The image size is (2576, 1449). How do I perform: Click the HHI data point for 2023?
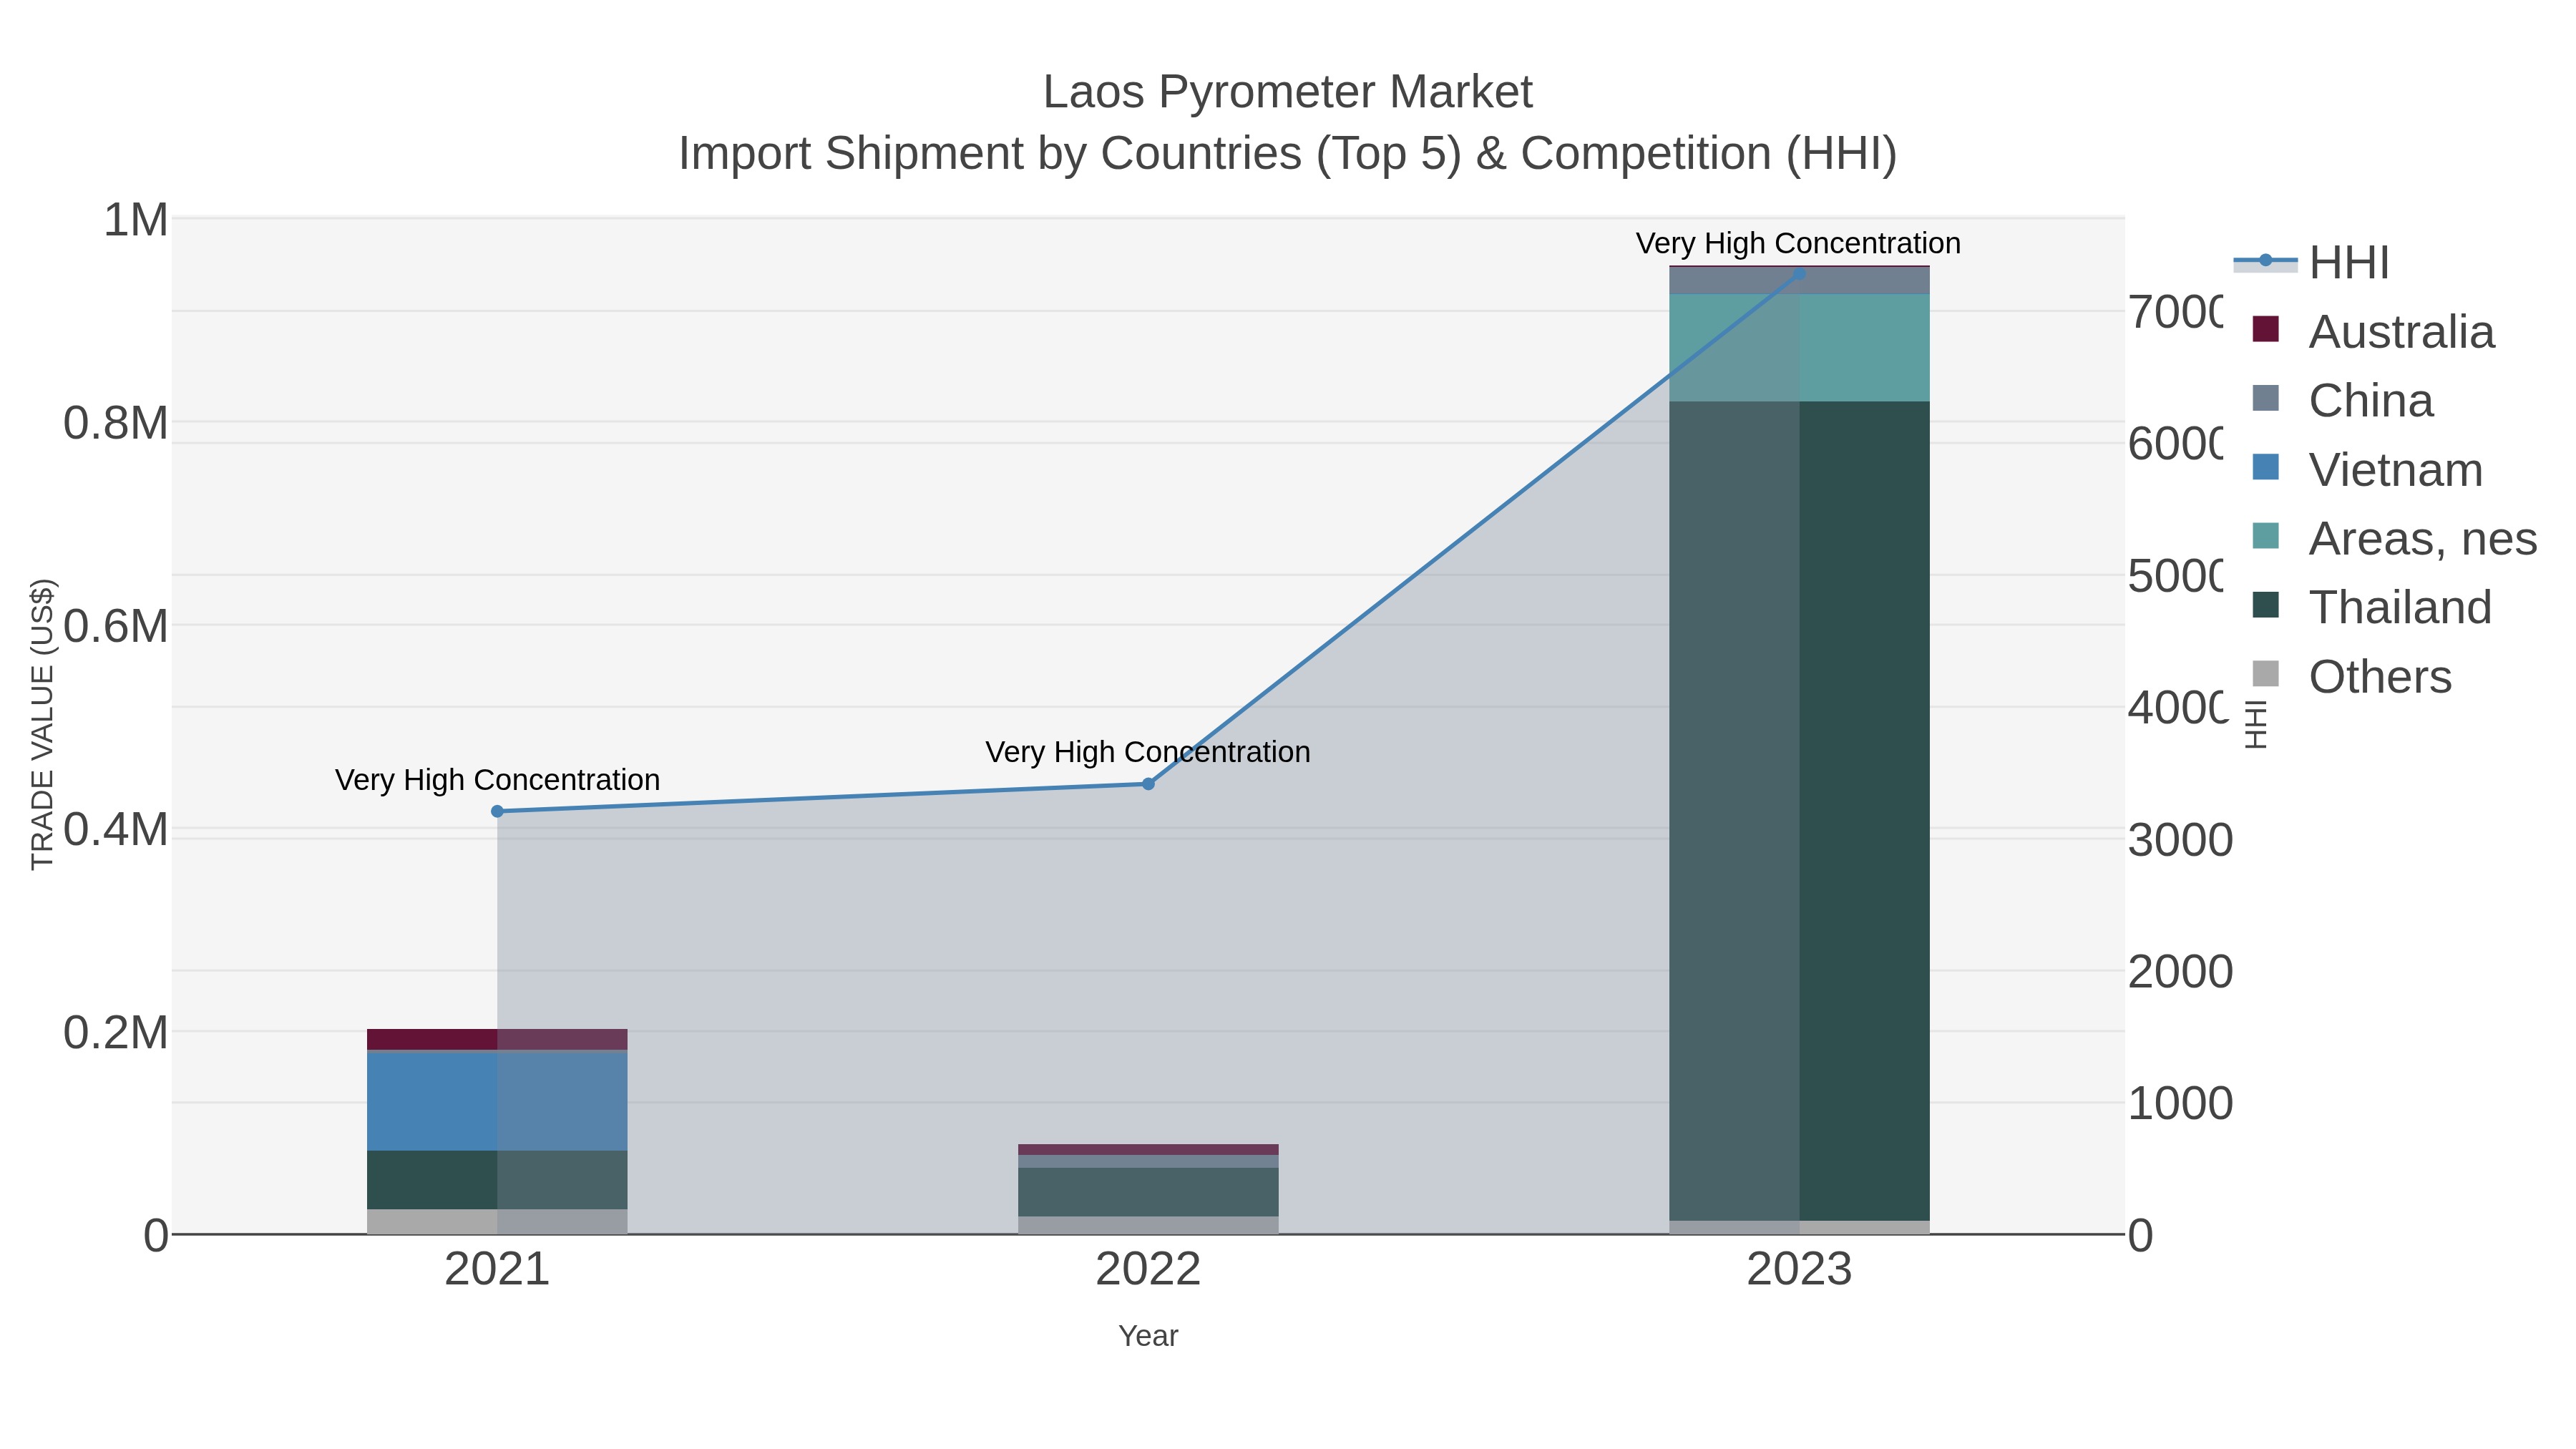(1799, 273)
